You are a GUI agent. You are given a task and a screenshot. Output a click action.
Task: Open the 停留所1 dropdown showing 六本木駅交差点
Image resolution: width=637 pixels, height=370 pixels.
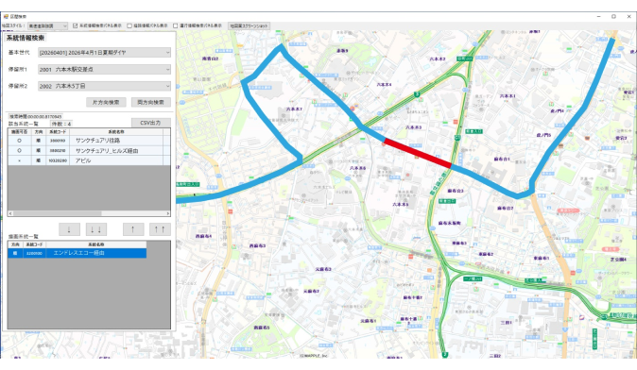[104, 70]
